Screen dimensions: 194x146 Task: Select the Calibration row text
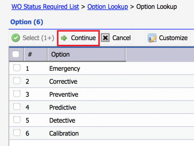pos(64,133)
